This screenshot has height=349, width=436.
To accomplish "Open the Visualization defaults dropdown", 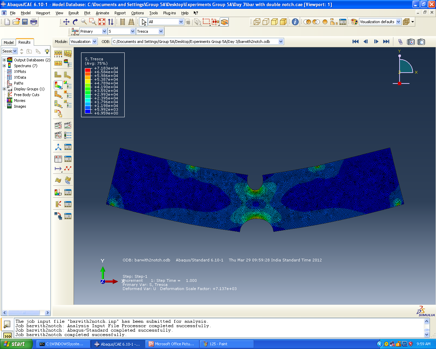I will pyautogui.click(x=399, y=22).
